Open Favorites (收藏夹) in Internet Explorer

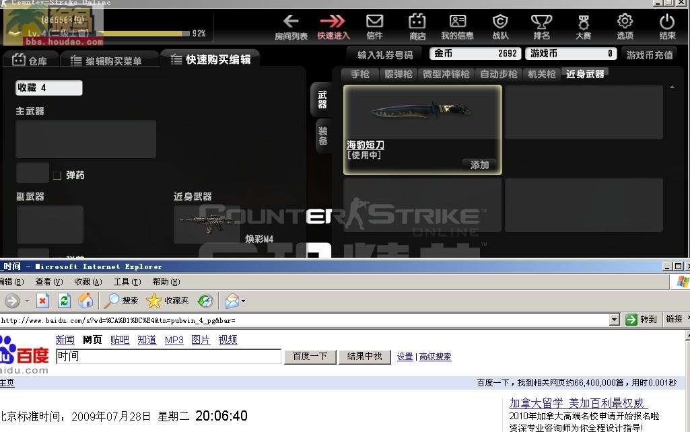(167, 301)
